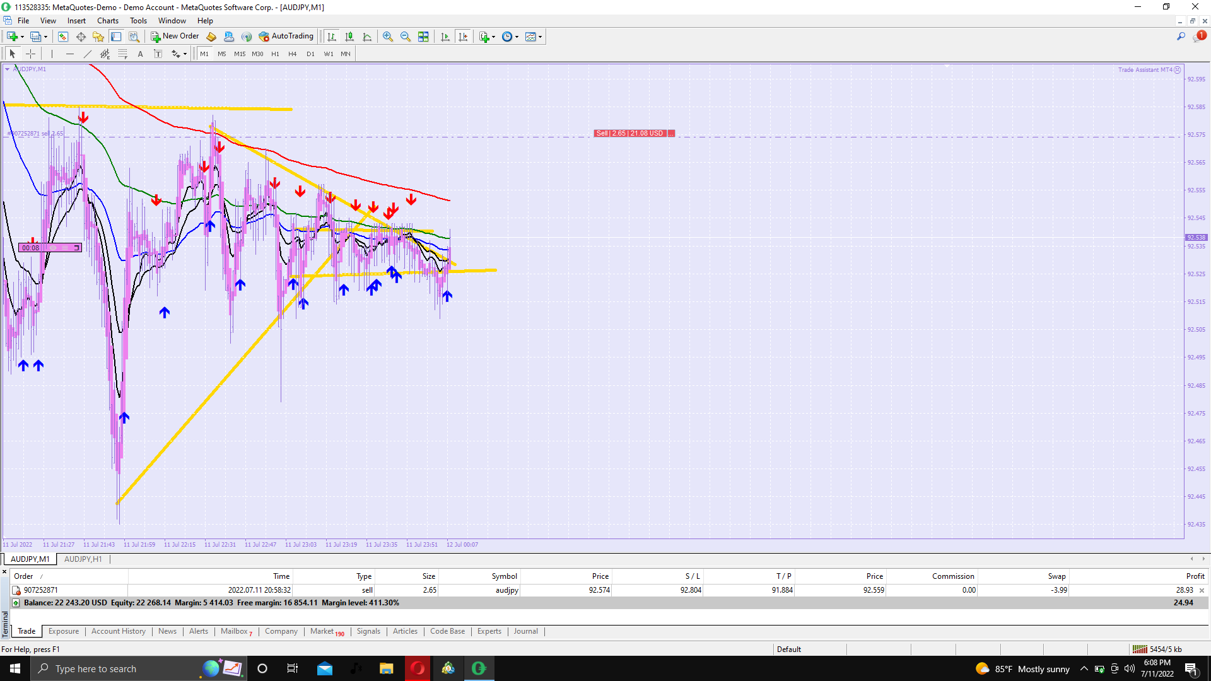The height and width of the screenshot is (681, 1211).
Task: Open the Templates dropdown arrow
Action: pos(541,37)
